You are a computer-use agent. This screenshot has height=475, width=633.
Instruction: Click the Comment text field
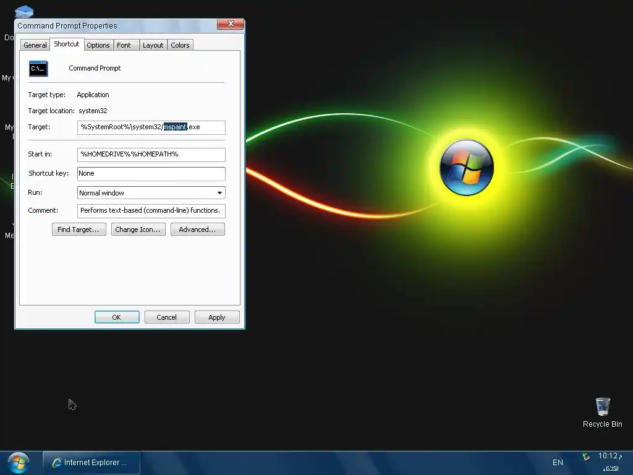coord(151,210)
